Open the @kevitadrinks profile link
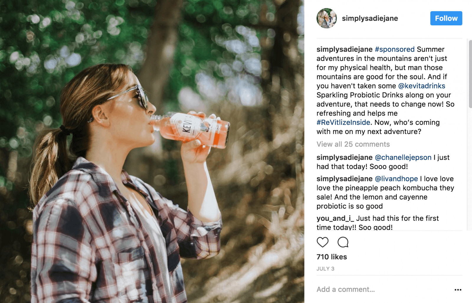472x303 pixels. [422, 86]
